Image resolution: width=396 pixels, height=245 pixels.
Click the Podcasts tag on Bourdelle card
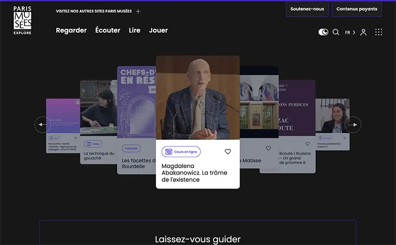131,148
